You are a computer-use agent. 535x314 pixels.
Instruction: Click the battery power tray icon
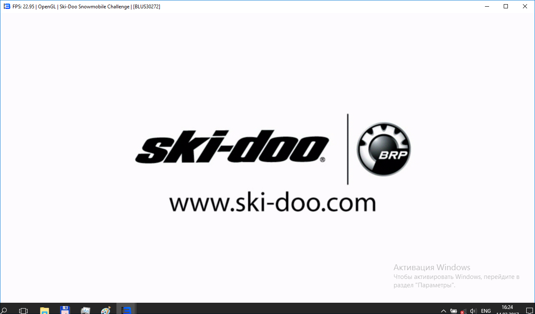tap(454, 311)
